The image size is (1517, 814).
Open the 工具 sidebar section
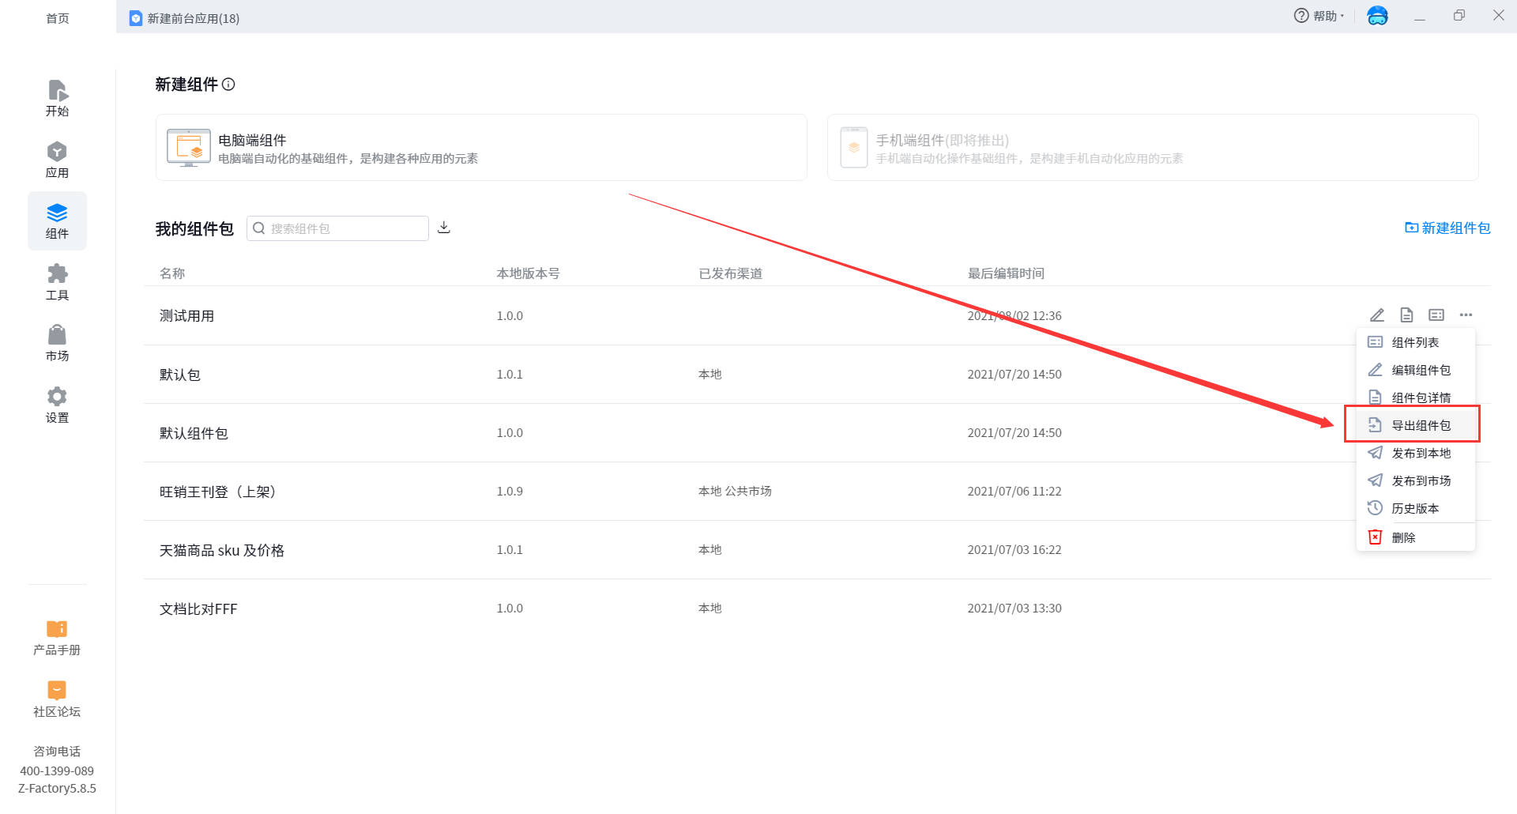pyautogui.click(x=57, y=282)
